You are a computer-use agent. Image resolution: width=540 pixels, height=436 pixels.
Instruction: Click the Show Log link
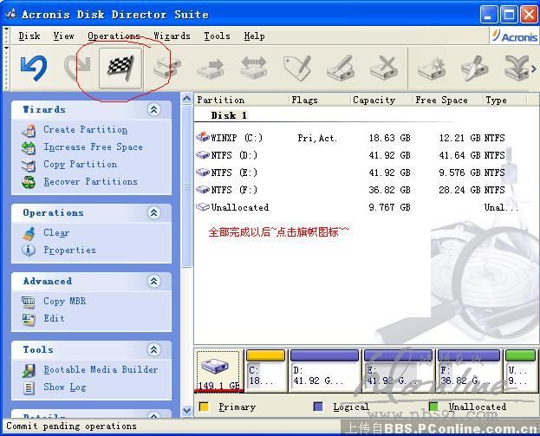pyautogui.click(x=65, y=387)
